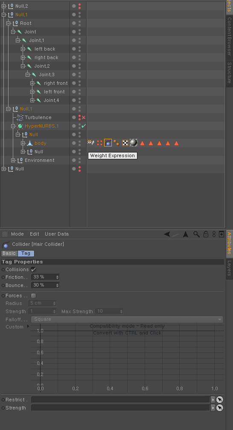Open the Falloff Square dropdown
This screenshot has width=233, height=430.
127,320
